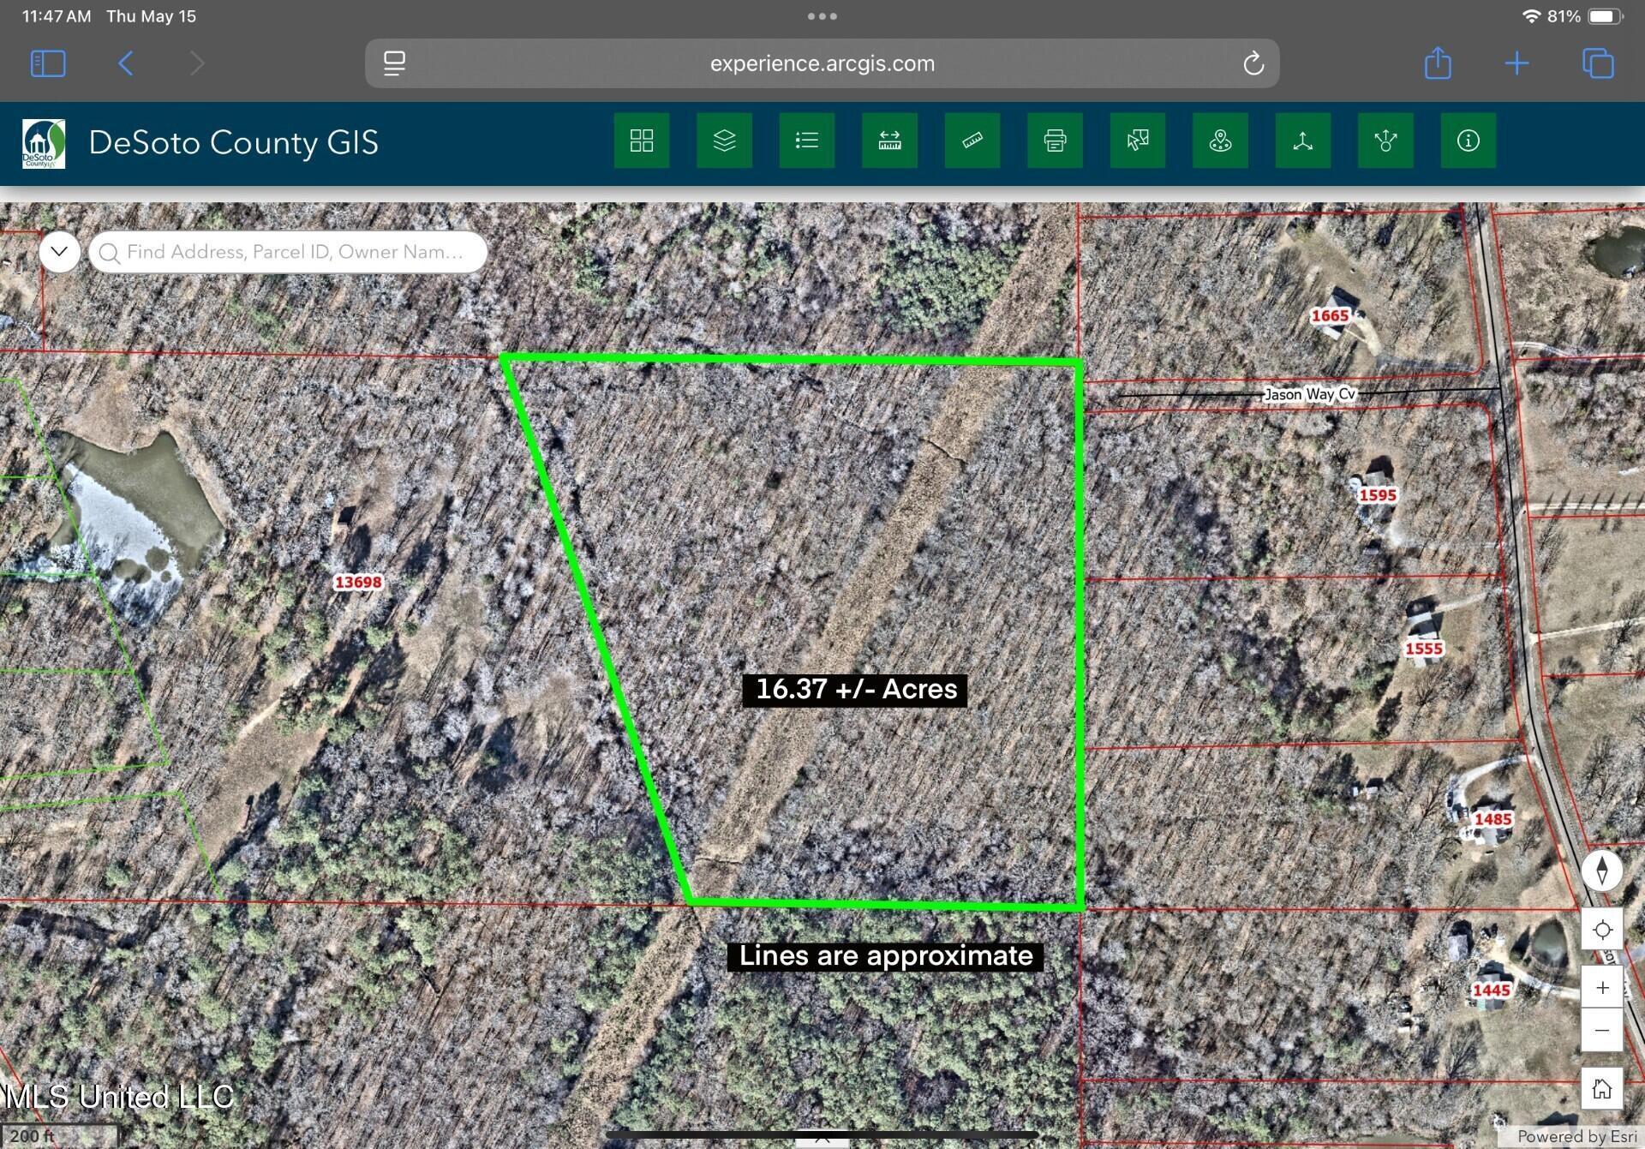Open Safari tab overview
Screen dimensions: 1645x1149
click(1597, 63)
